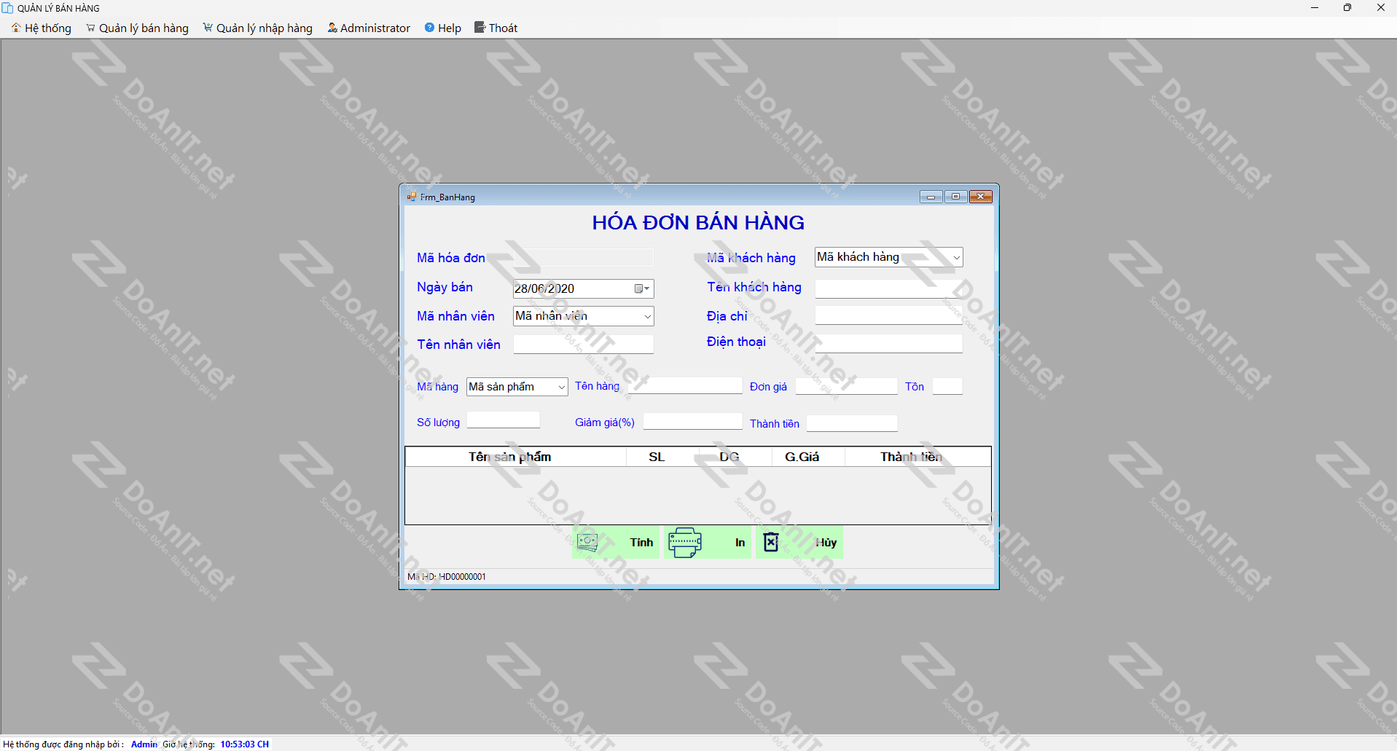Expand the Mã sản phẩm dropdown
Viewport: 1397px width, 751px height.
pyautogui.click(x=561, y=387)
